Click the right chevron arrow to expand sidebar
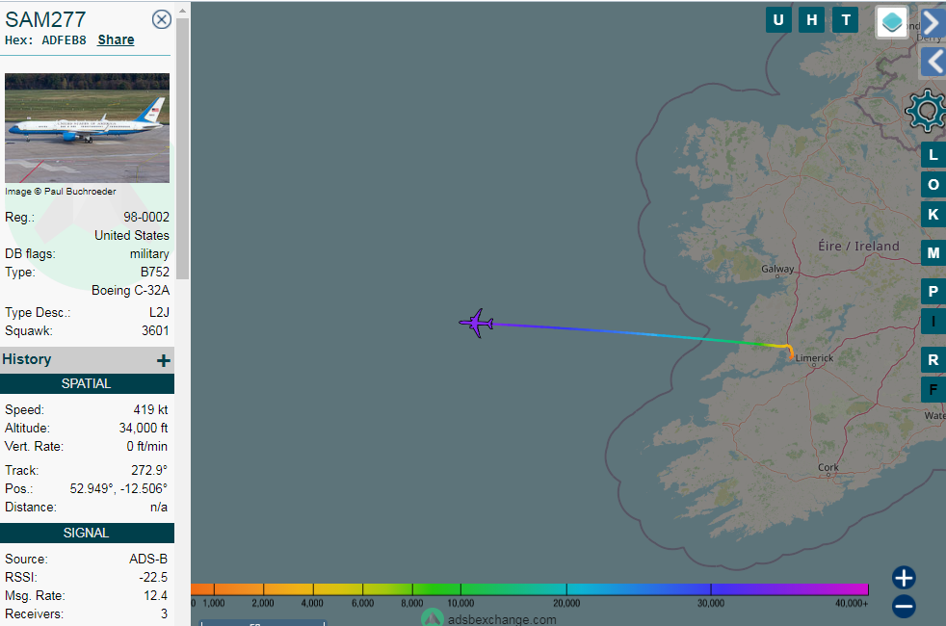946x626 pixels. (x=933, y=22)
